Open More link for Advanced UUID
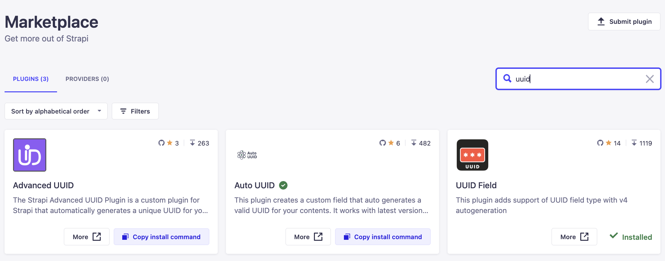 pyautogui.click(x=87, y=237)
